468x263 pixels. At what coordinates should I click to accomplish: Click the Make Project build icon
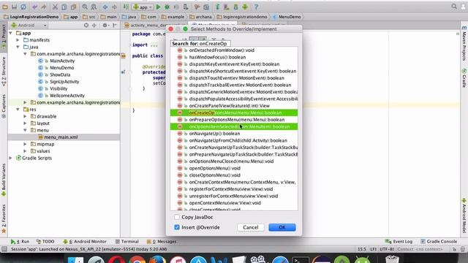[126, 7]
